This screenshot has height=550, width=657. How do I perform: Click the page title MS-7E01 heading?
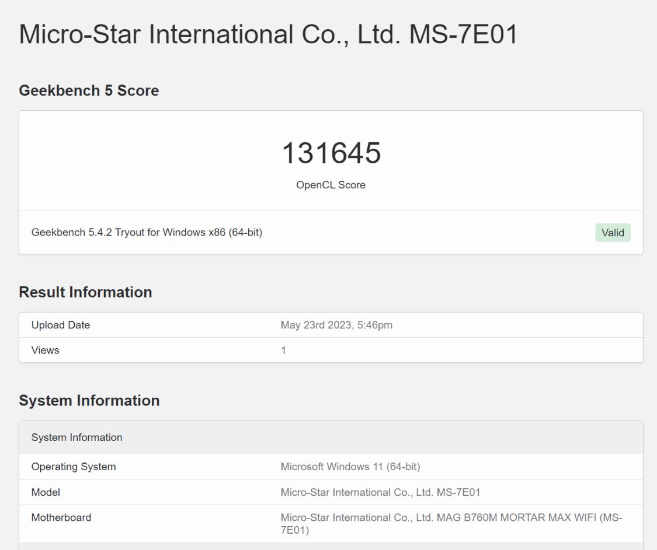click(268, 35)
